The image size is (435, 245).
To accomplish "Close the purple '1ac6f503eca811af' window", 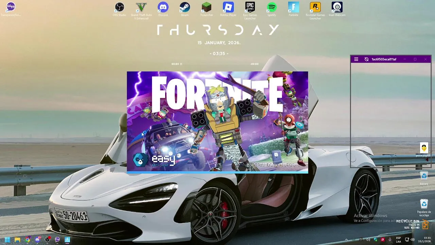I will point(425,59).
